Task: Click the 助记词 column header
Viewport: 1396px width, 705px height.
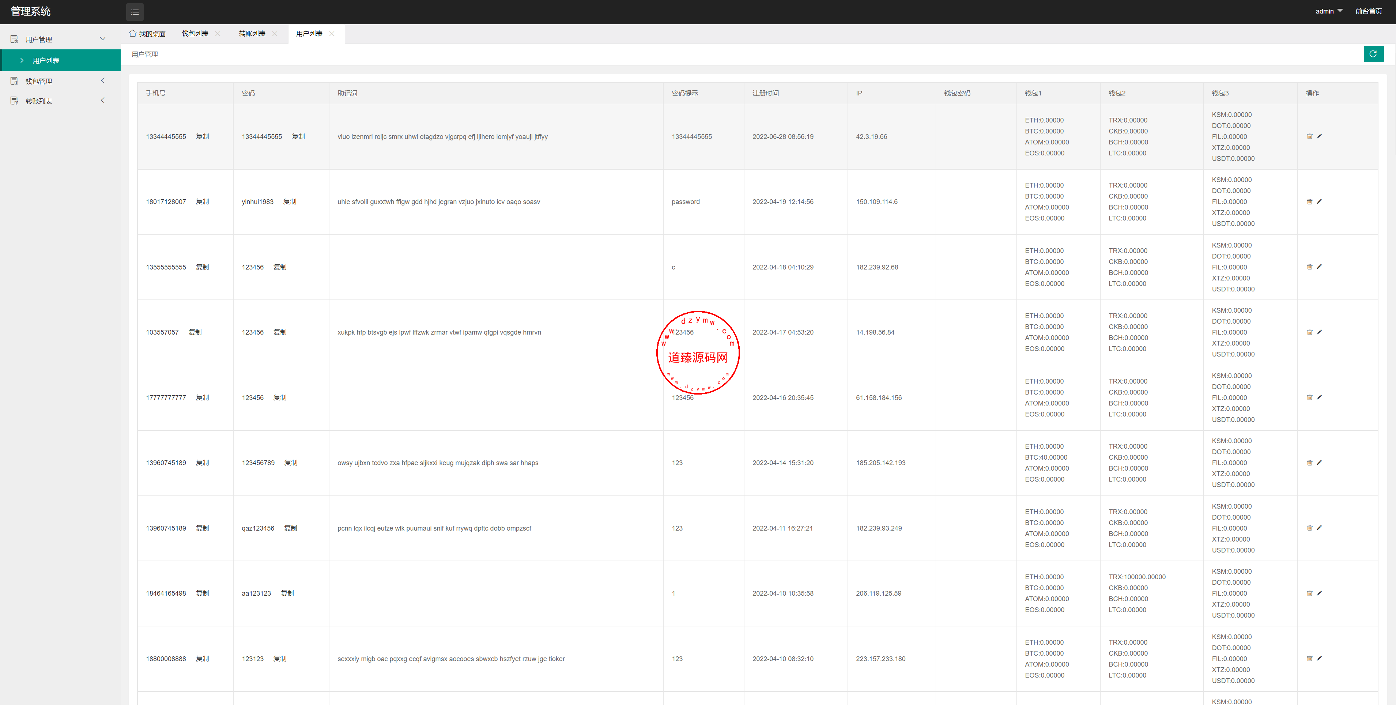Action: tap(347, 93)
